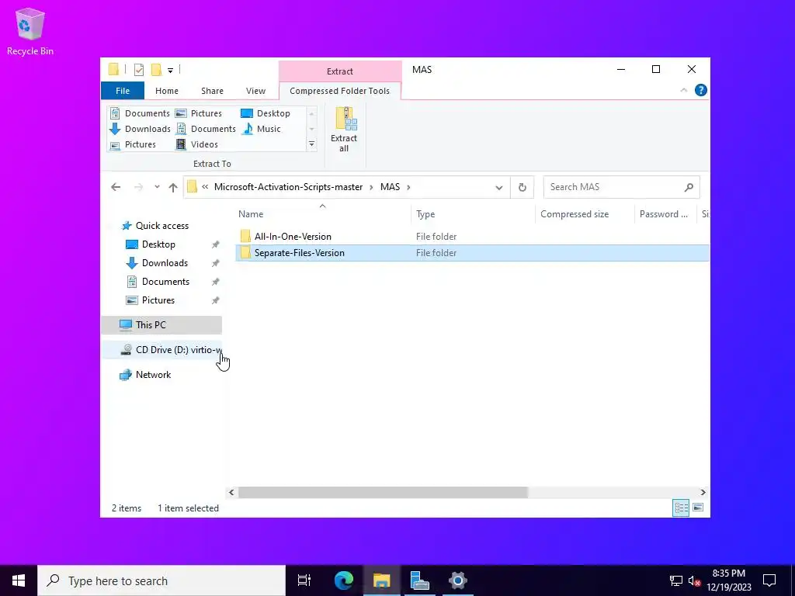Open File Explorer taskbar icon
795x596 pixels.
(381, 580)
